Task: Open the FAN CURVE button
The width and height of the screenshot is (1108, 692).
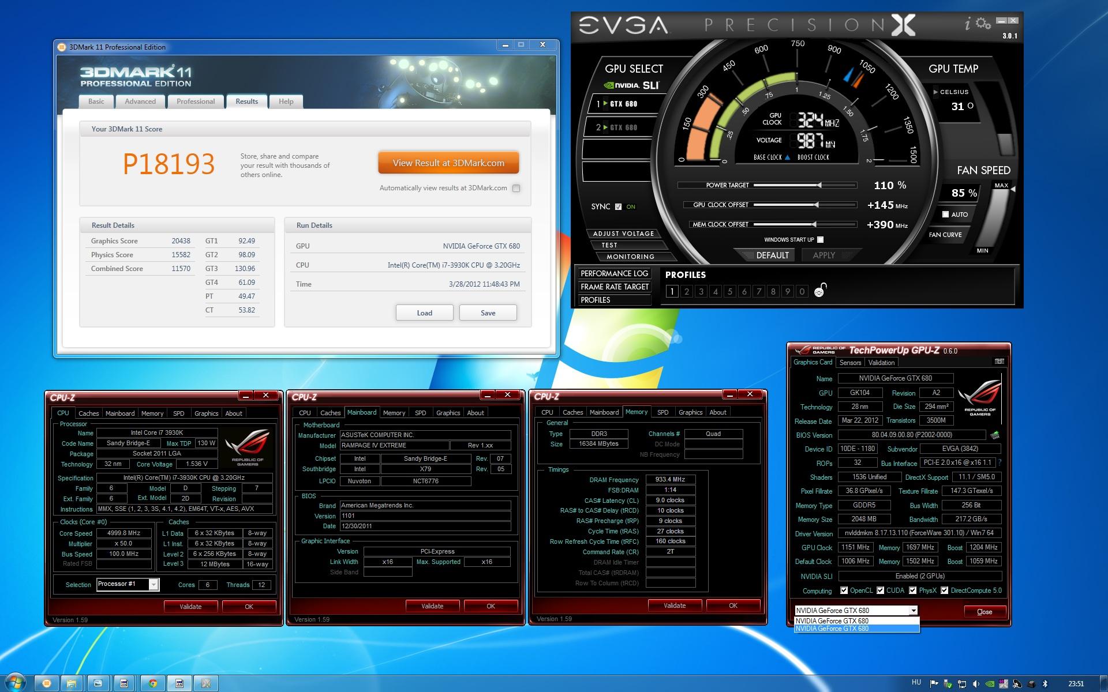Action: pyautogui.click(x=945, y=235)
